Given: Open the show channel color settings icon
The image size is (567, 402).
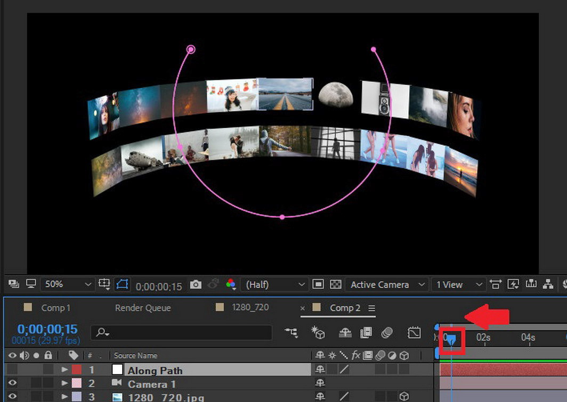Looking at the screenshot, I should 231,285.
